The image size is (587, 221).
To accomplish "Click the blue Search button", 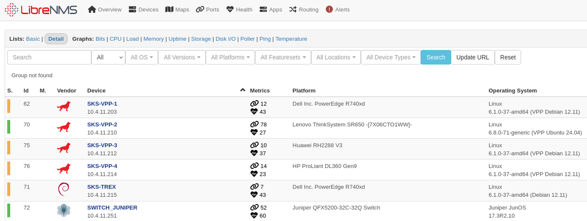I will click(x=436, y=57).
